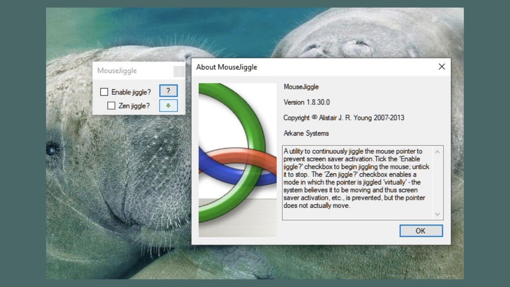
Task: Click the MouseJiggle product name in About
Action: [301, 87]
